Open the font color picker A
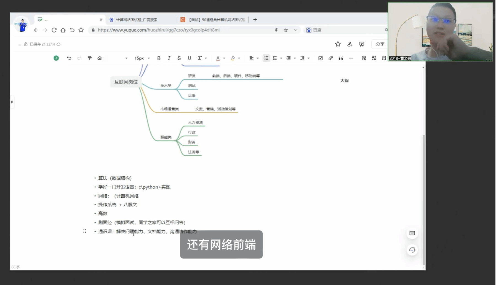The height and width of the screenshot is (285, 496). tap(218, 58)
